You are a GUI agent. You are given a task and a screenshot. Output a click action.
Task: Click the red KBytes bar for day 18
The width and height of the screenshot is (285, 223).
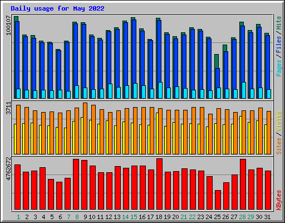click(159, 184)
